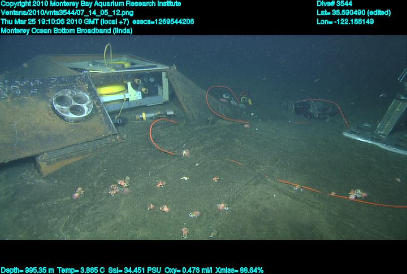Click 'Monterey Ocean Bottom Broadband (linda)' caption
This screenshot has width=407, height=274.
click(67, 31)
